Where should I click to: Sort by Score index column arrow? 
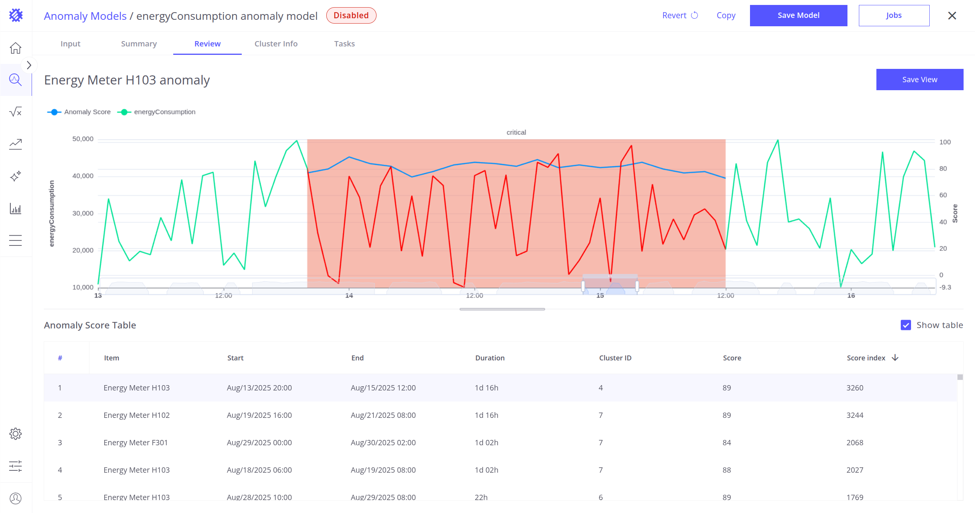[895, 358]
